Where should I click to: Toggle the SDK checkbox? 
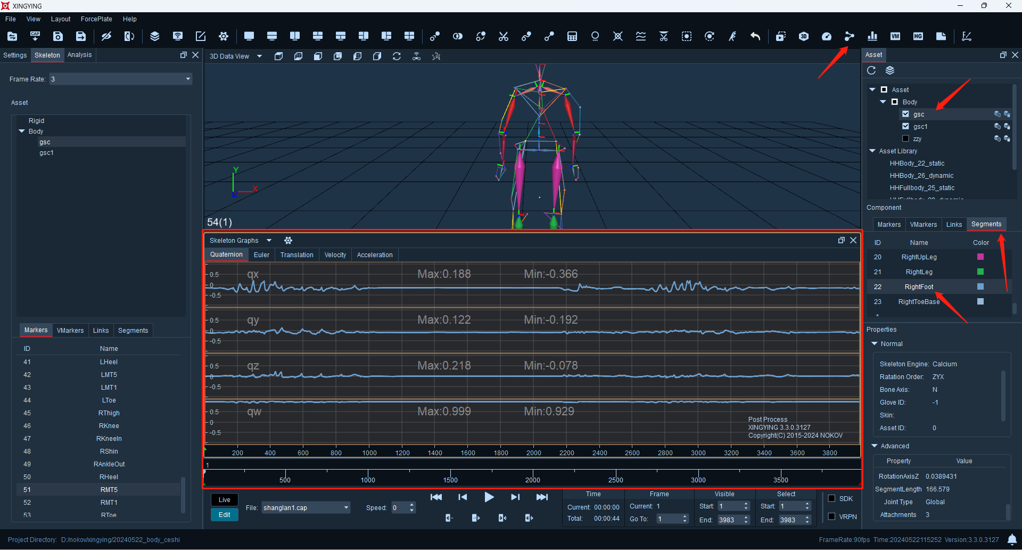click(x=832, y=498)
